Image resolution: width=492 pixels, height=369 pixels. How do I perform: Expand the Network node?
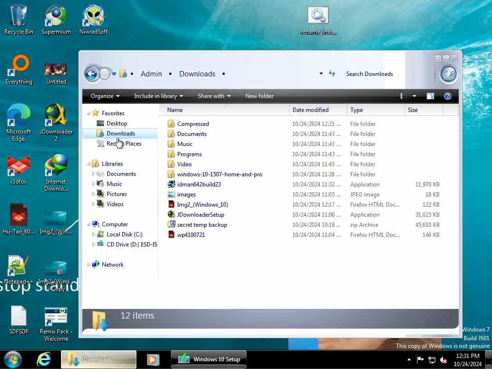pyautogui.click(x=88, y=265)
